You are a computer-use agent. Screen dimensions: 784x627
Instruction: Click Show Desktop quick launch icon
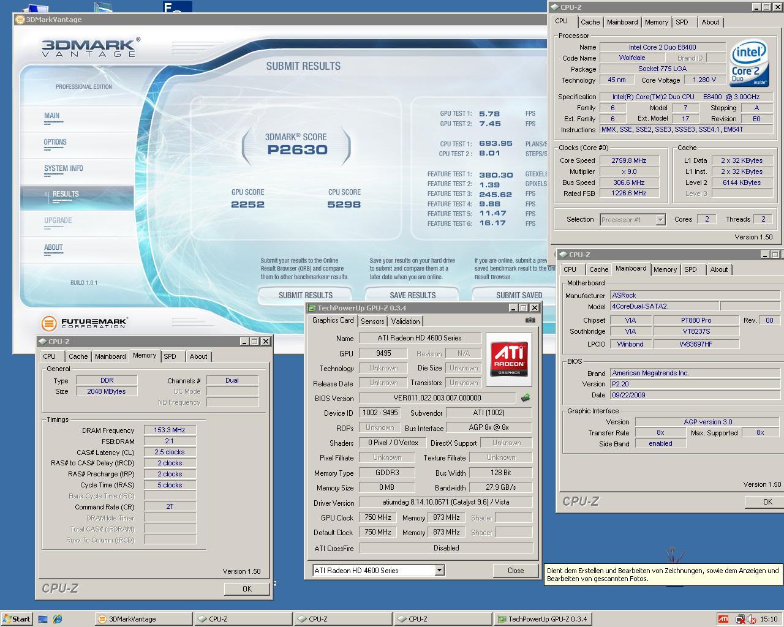point(43,619)
